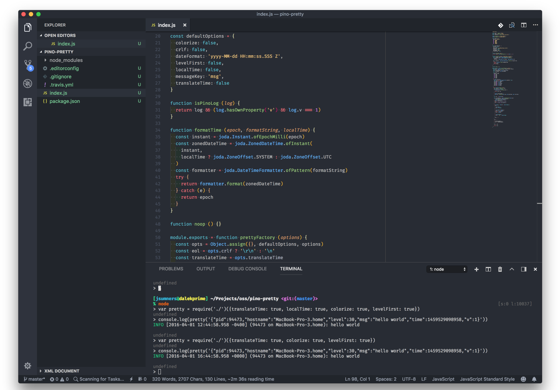Change line ending via 'LF'
560x390 pixels.
(424, 379)
